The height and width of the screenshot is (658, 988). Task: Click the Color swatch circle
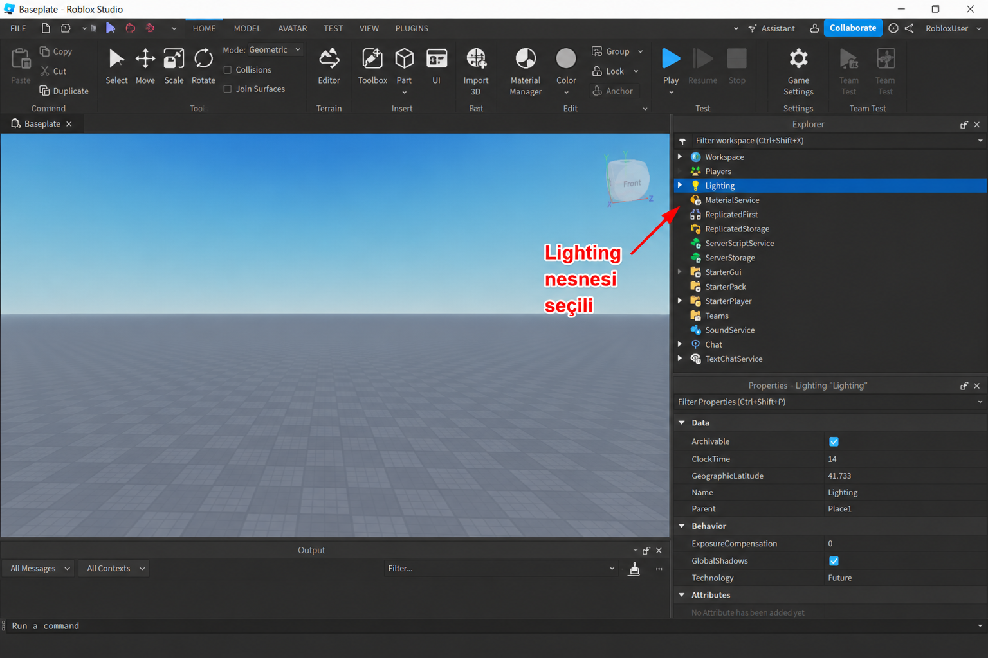pyautogui.click(x=566, y=58)
